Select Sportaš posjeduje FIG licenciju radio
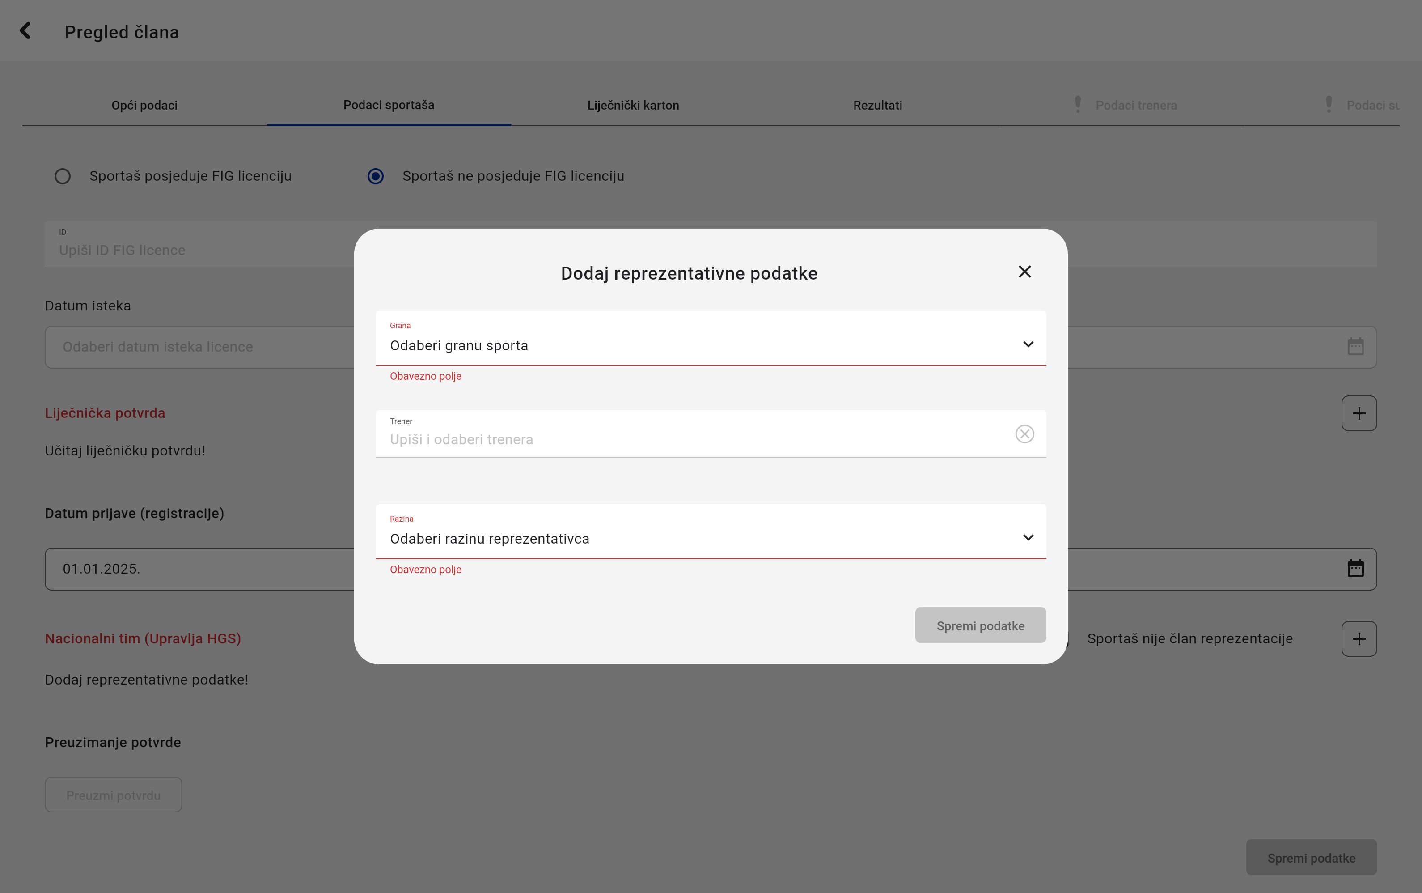Screen dimensions: 1422x893 pos(63,176)
